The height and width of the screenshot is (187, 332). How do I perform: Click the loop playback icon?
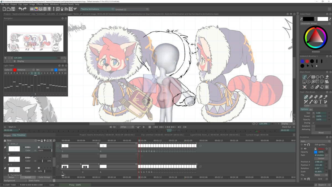114,127
